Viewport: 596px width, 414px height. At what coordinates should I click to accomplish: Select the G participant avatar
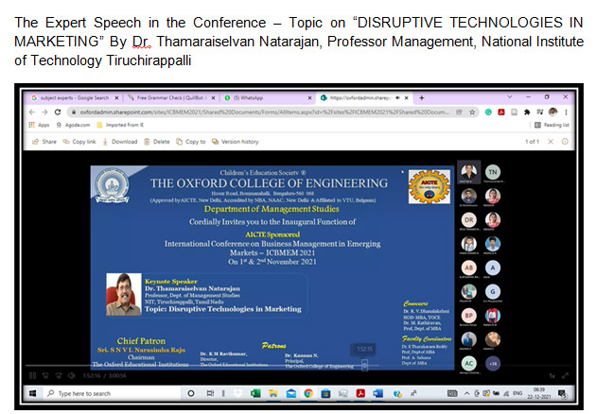(493, 292)
